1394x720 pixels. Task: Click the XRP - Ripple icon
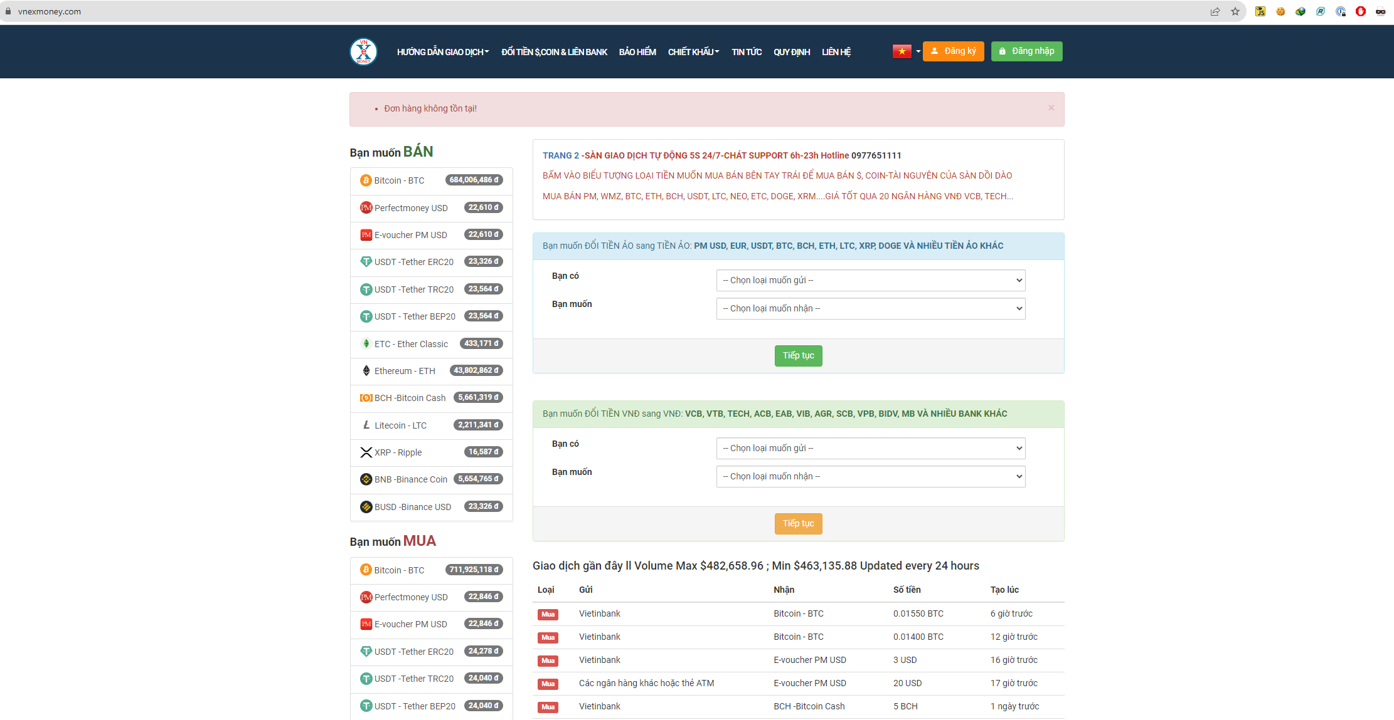(366, 452)
